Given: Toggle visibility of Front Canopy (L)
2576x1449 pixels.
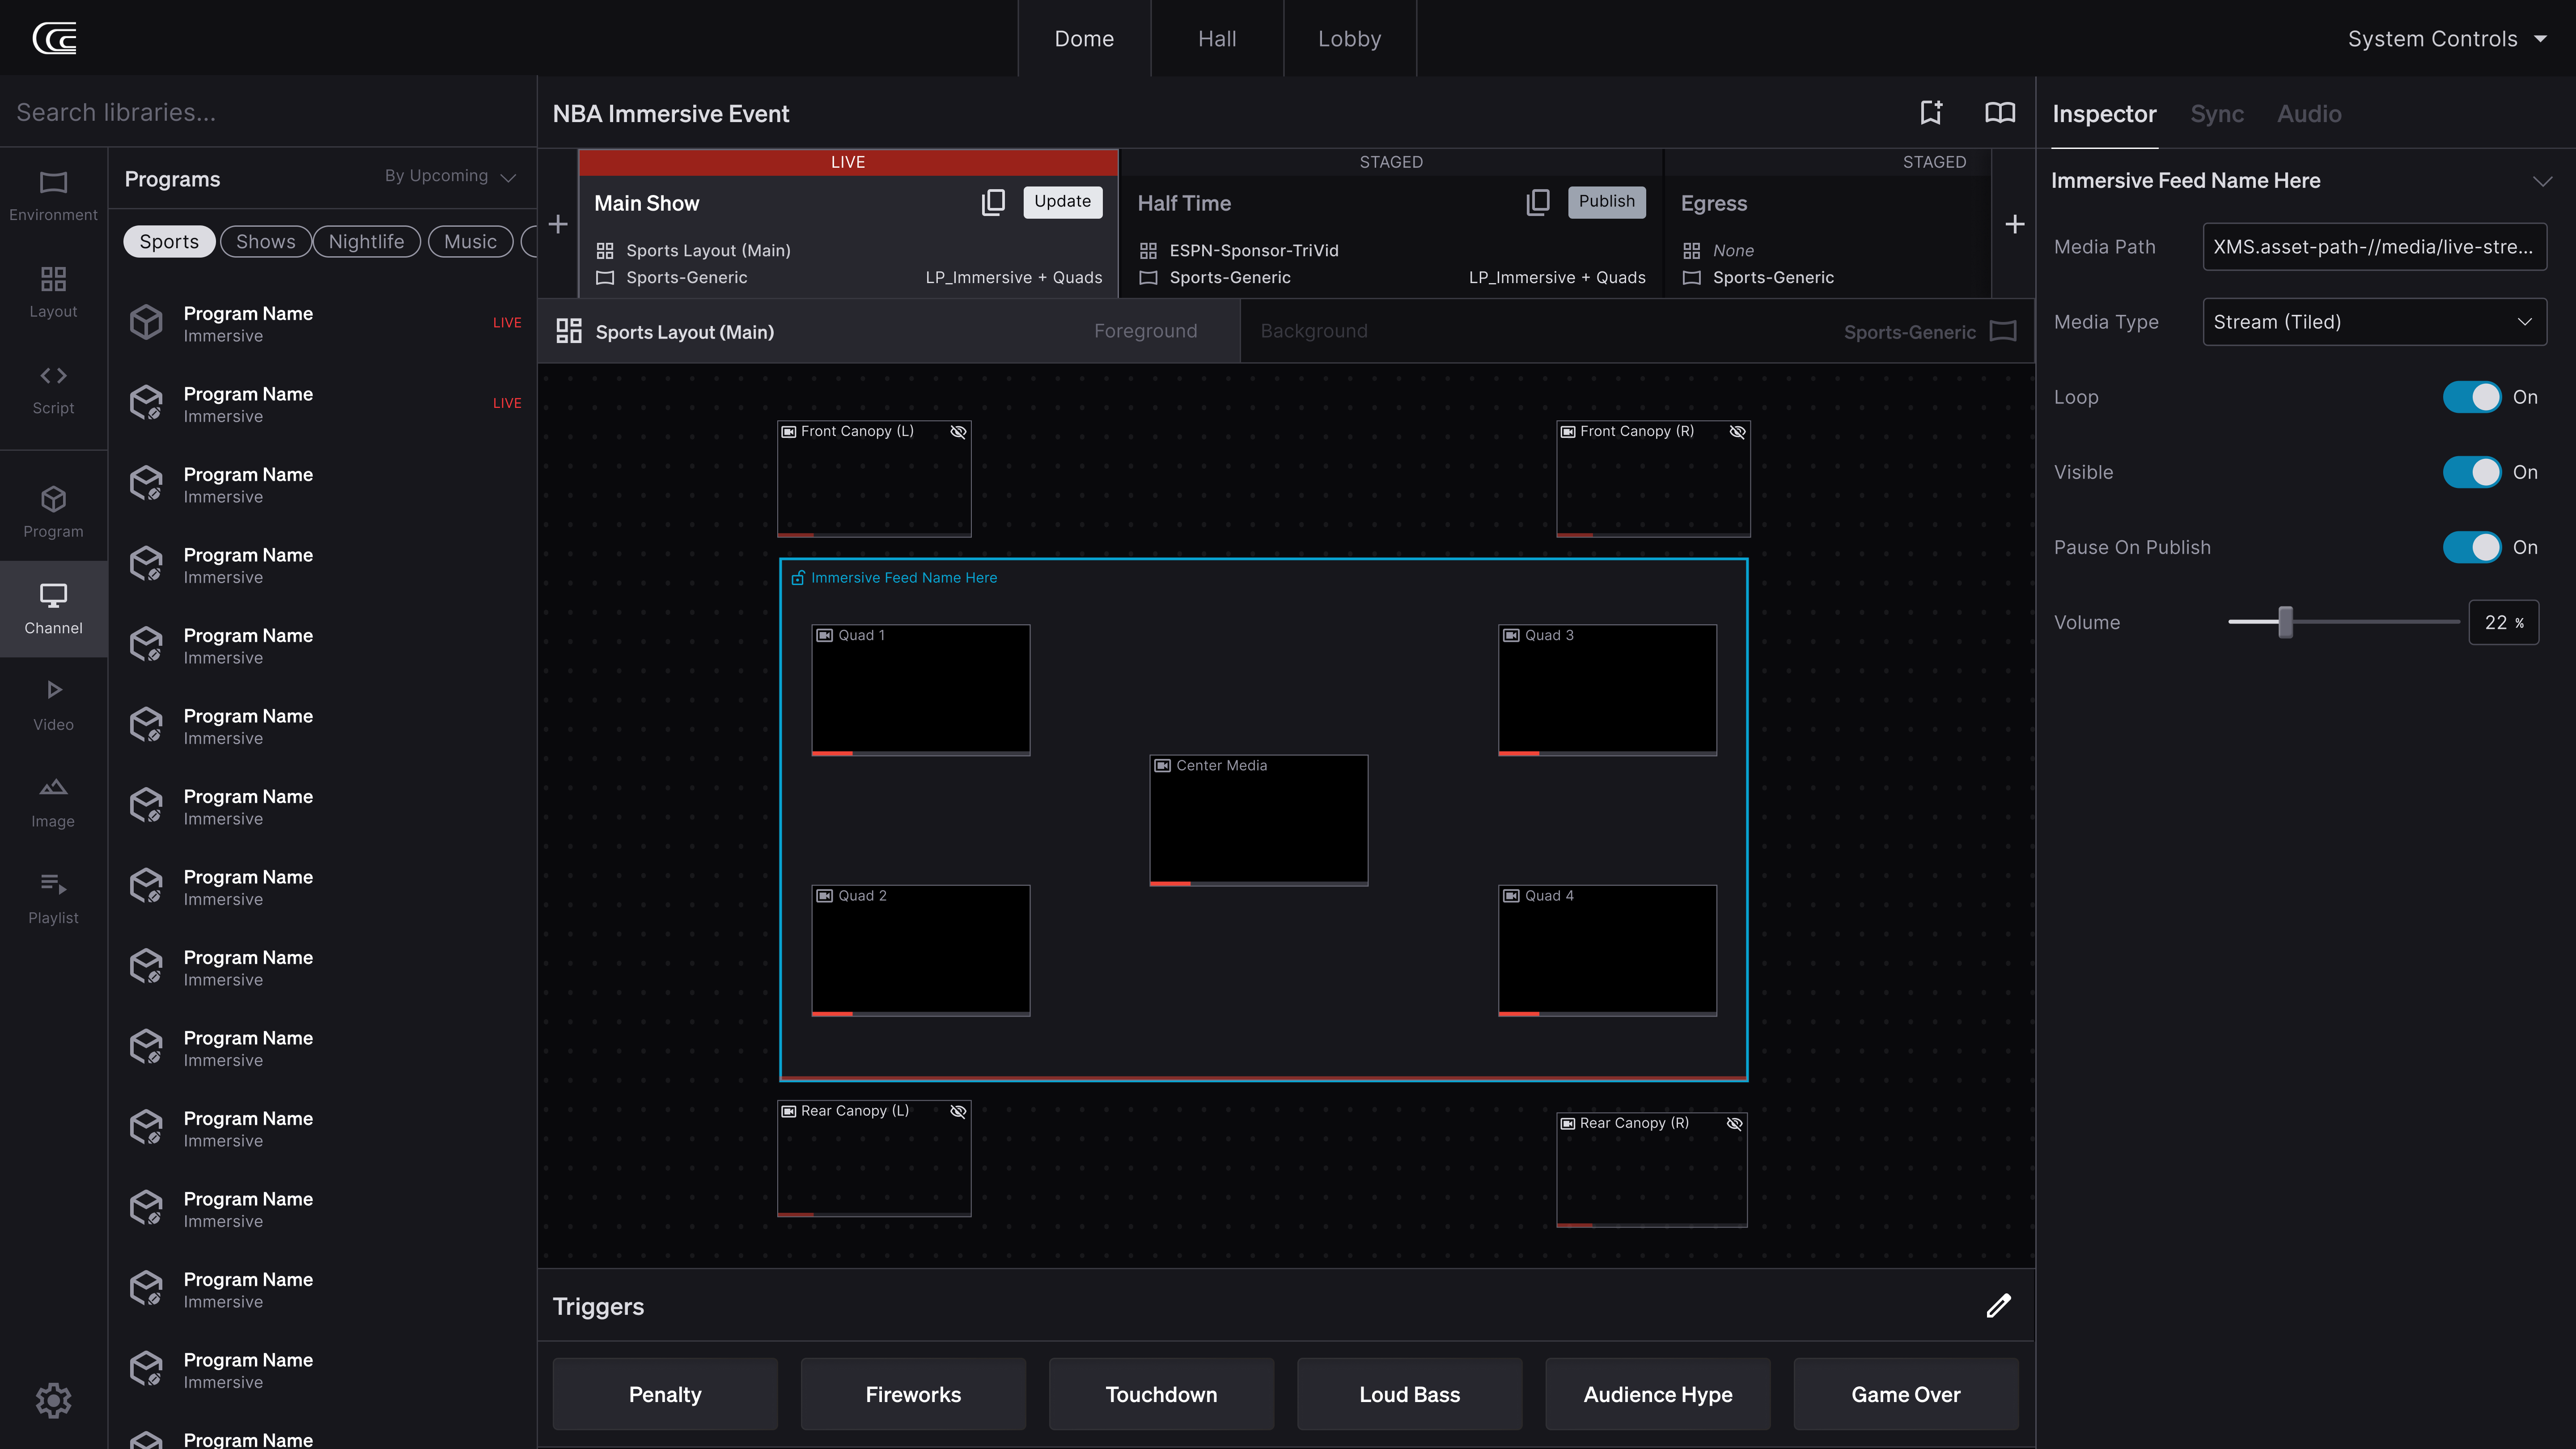Looking at the screenshot, I should pos(957,432).
